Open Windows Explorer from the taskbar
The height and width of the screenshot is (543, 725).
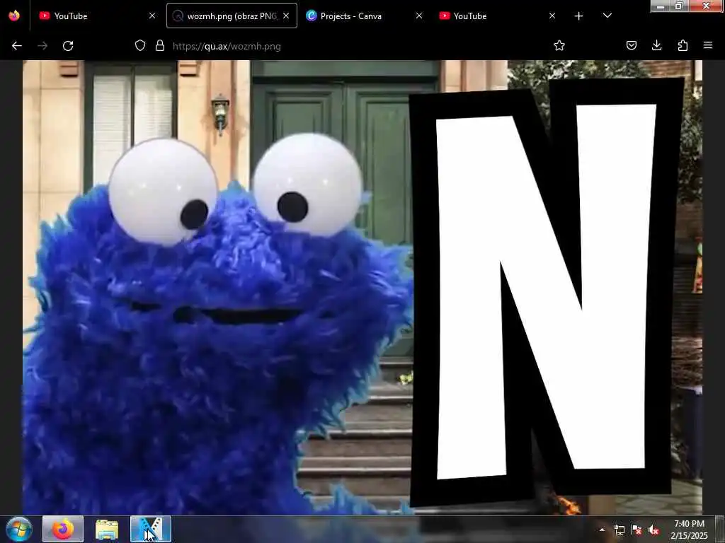(x=107, y=529)
